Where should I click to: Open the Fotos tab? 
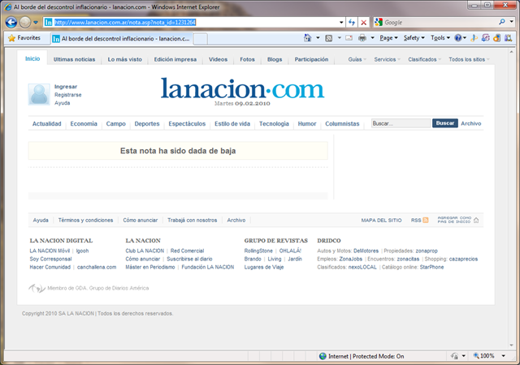pos(247,59)
